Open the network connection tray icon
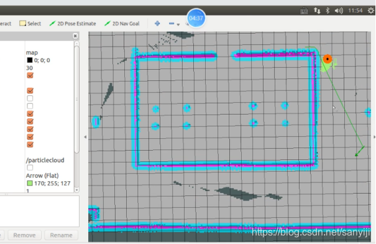The height and width of the screenshot is (244, 376). [317, 11]
